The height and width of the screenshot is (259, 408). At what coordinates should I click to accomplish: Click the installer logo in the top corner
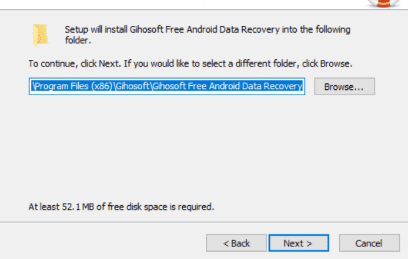point(384,3)
